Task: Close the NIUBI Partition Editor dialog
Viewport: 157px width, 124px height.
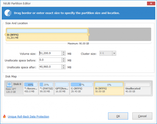Action: point(151,3)
